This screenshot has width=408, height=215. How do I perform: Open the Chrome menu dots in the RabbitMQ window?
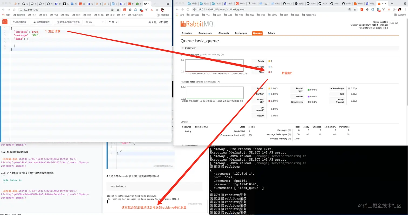click(x=406, y=9)
